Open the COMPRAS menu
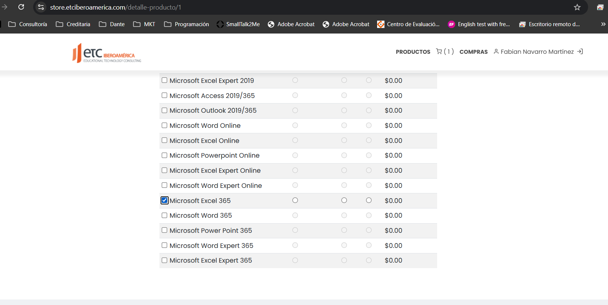The height and width of the screenshot is (305, 608). tap(474, 52)
